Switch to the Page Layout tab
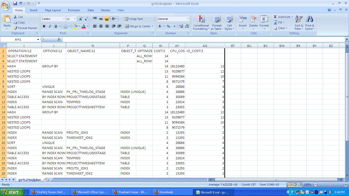 click(53, 10)
